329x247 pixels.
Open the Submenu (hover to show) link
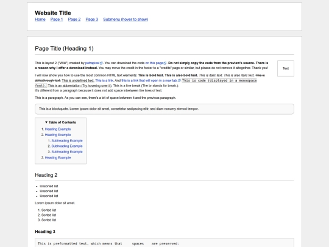(126, 20)
